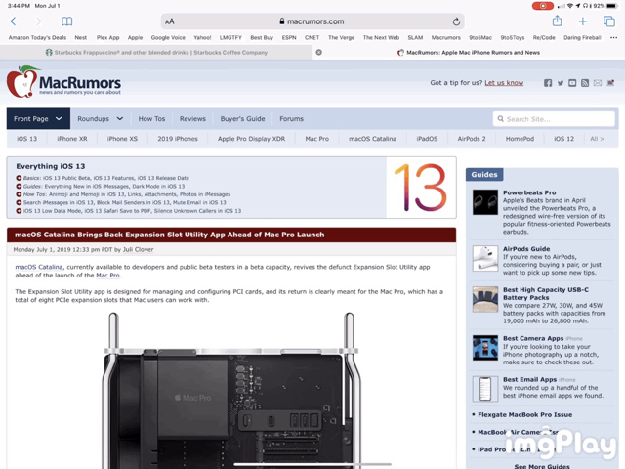Open the macOS Catalina roundup link
This screenshot has width=625, height=469.
[x=372, y=139]
